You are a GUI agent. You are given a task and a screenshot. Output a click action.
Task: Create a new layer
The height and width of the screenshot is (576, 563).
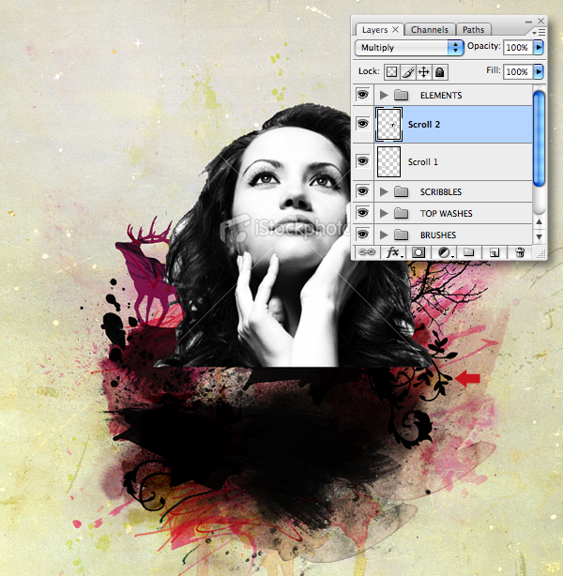[495, 252]
